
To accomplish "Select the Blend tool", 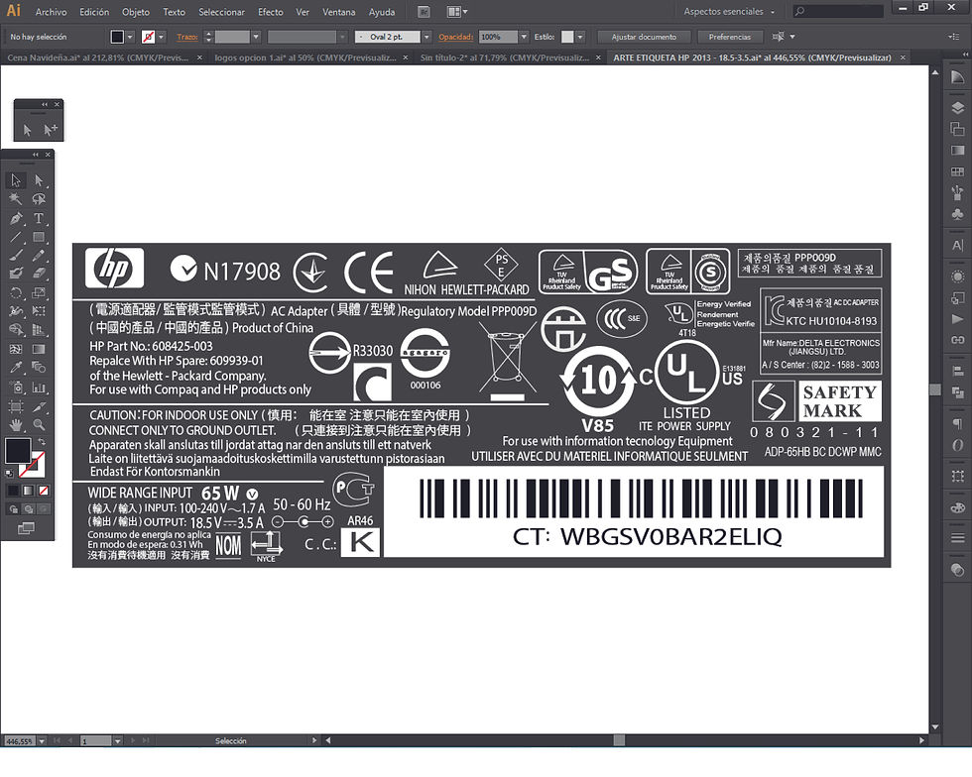I will click(39, 368).
